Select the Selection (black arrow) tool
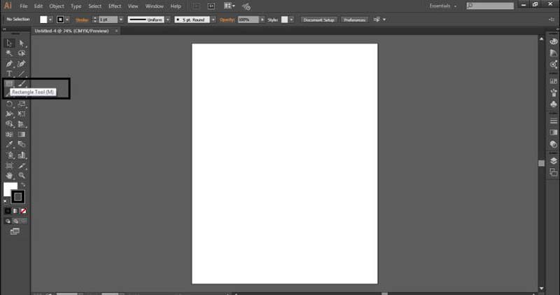 tap(10, 43)
